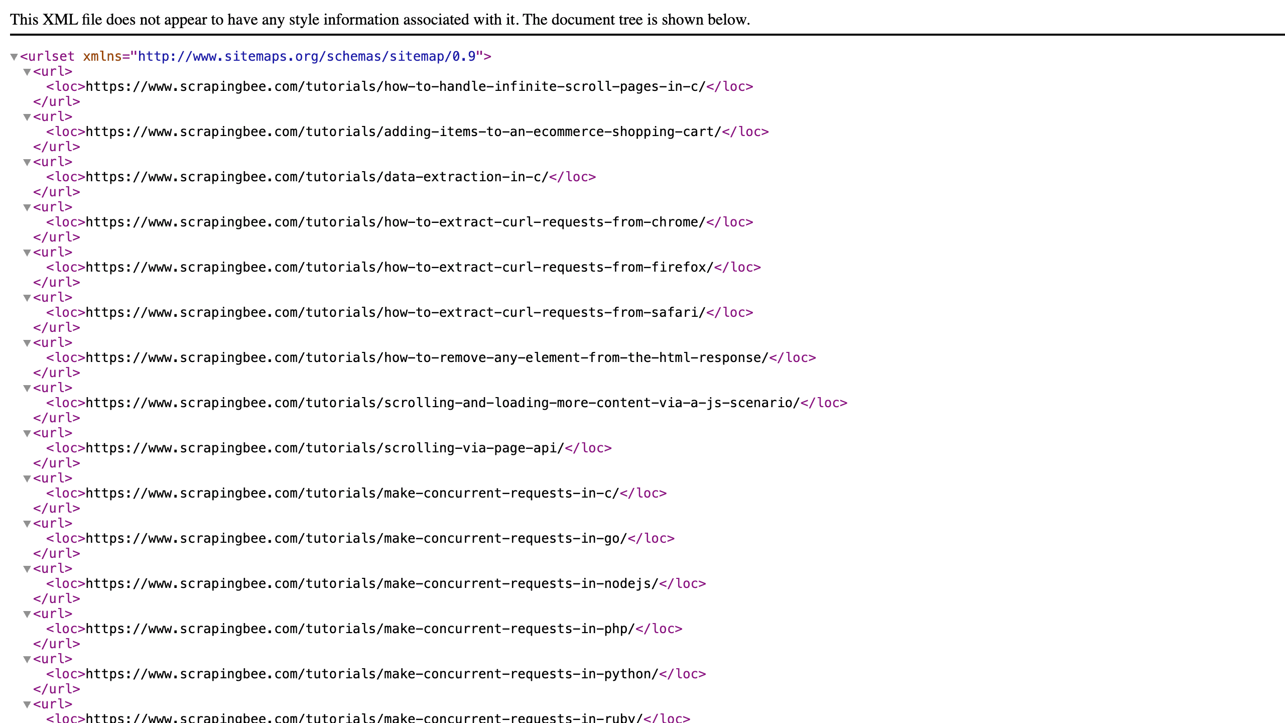Click the 'This XML file does not appear' notice

pyautogui.click(x=380, y=20)
